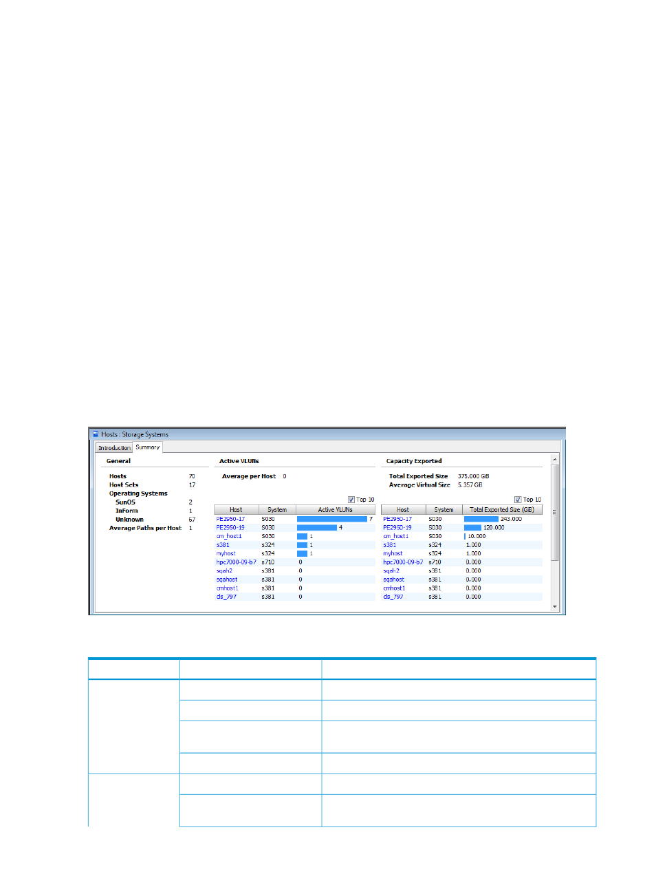Open cm_host1 link in Active VLUNs table

[229, 536]
